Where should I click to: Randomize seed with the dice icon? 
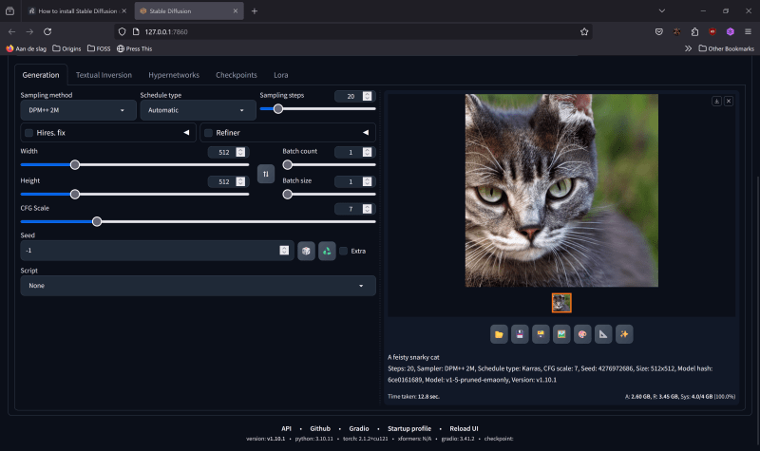pyautogui.click(x=306, y=251)
